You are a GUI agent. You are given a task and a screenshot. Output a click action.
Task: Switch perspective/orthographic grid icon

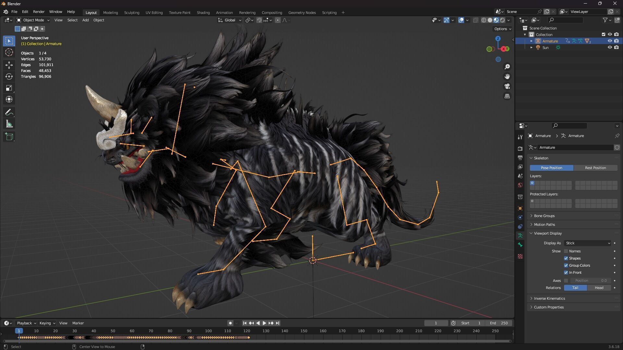507,96
